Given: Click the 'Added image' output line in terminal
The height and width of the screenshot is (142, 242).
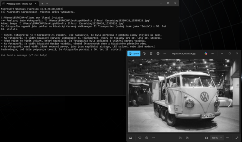Looking at the screenshot, I should point(63,23).
